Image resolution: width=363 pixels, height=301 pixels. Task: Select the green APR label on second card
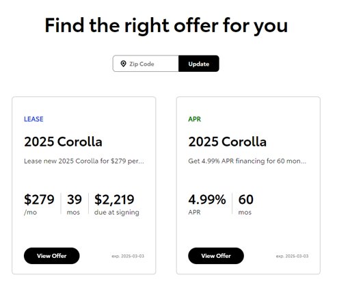click(194, 119)
